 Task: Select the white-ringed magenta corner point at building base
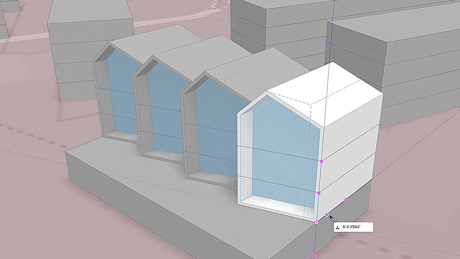click(x=316, y=223)
